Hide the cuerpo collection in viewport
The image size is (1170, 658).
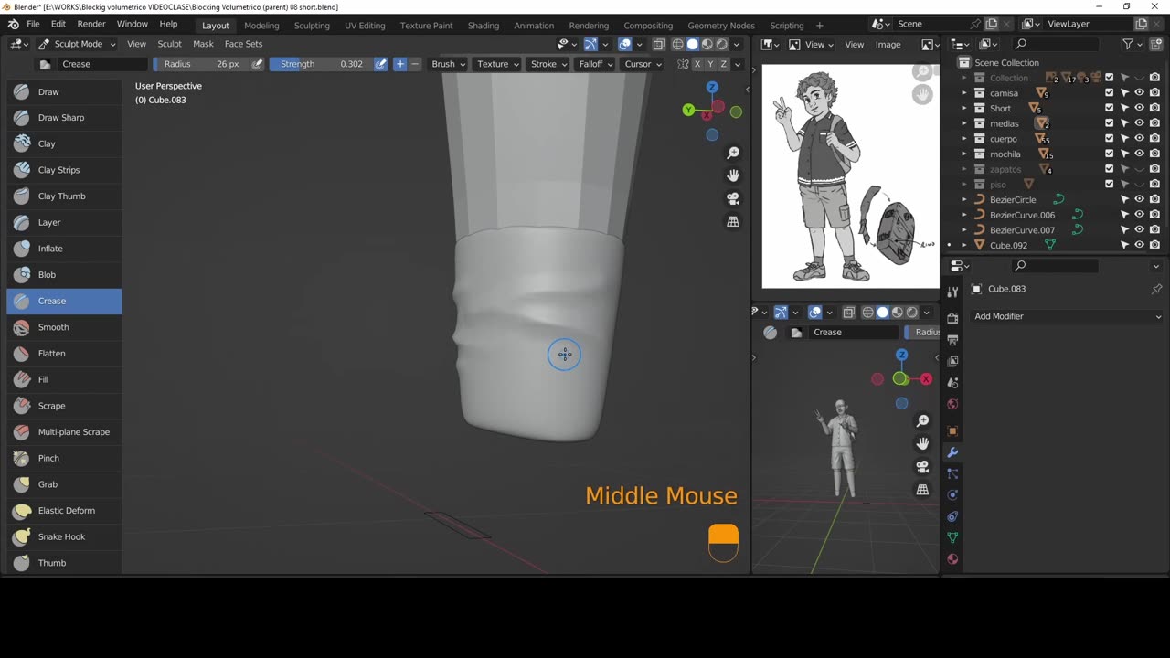pyautogui.click(x=1140, y=139)
